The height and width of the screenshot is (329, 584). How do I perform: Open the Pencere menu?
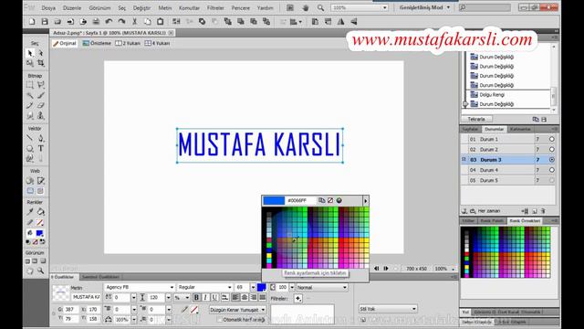coord(241,8)
